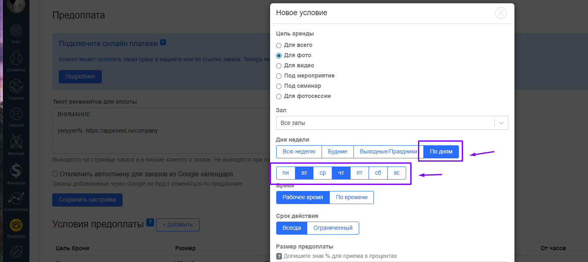Set validity to Ограниченный

333,228
